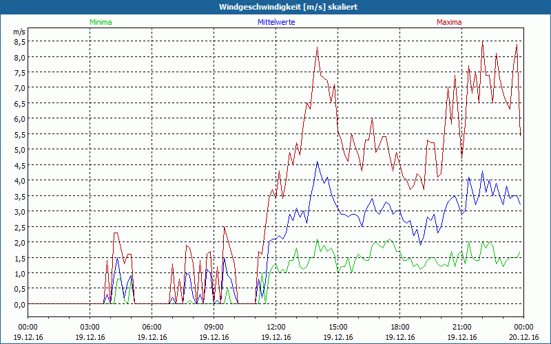The image size is (551, 344).
Task: Click the 20.12.16 date label
Action: click(x=524, y=337)
